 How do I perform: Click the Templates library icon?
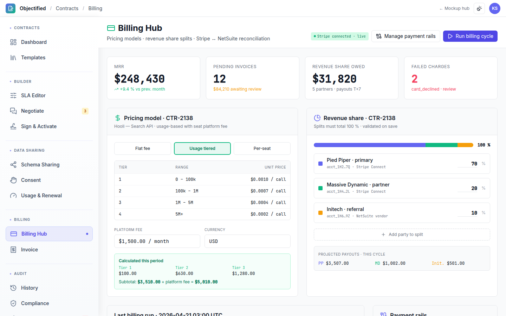point(13,58)
